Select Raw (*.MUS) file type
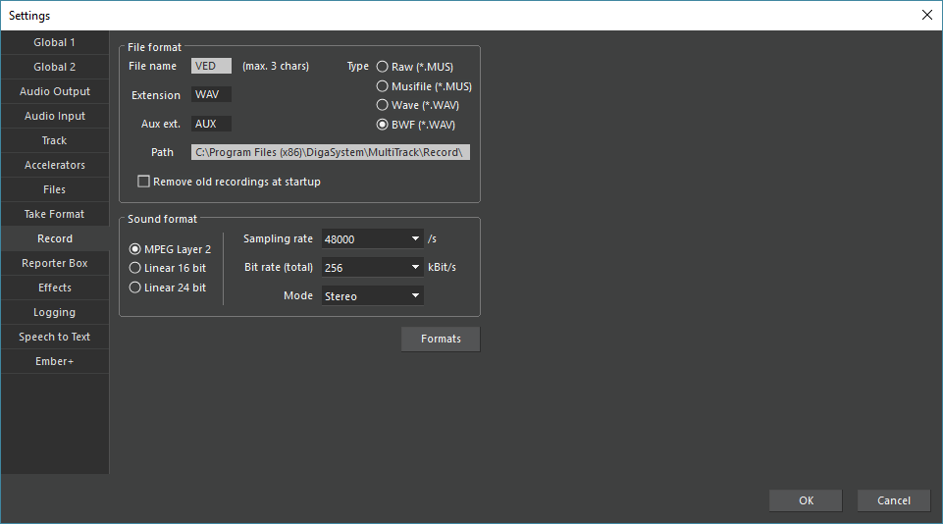943x524 pixels. tap(383, 67)
